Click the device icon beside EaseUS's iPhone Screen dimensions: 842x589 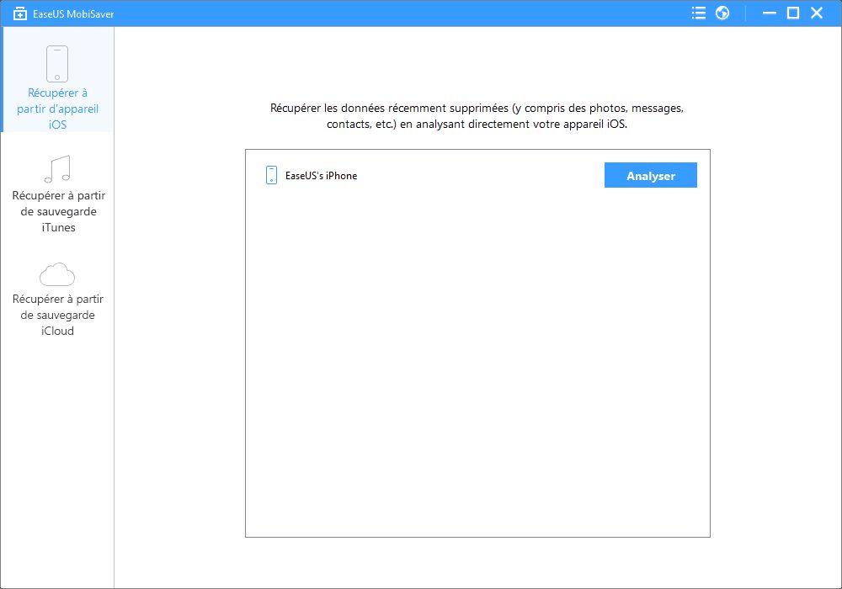point(270,175)
